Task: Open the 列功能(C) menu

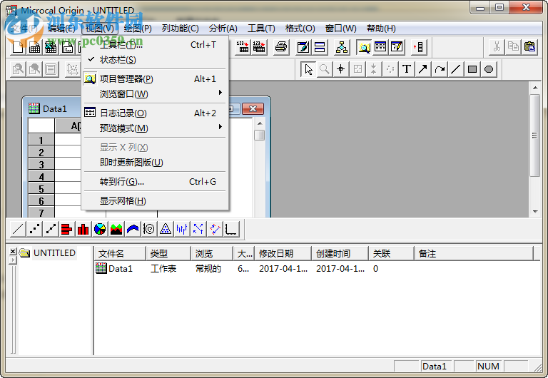Action: [x=181, y=29]
